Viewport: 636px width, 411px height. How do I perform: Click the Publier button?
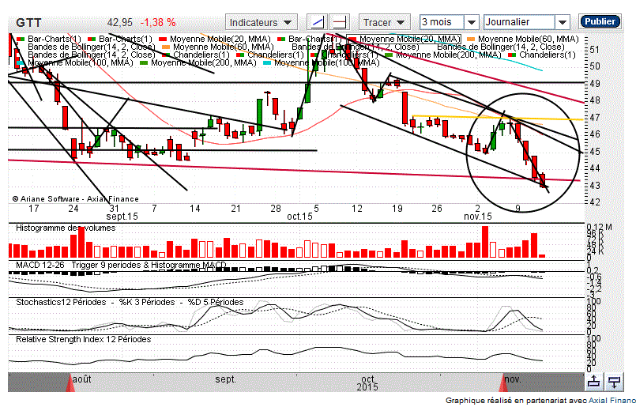tap(600, 21)
